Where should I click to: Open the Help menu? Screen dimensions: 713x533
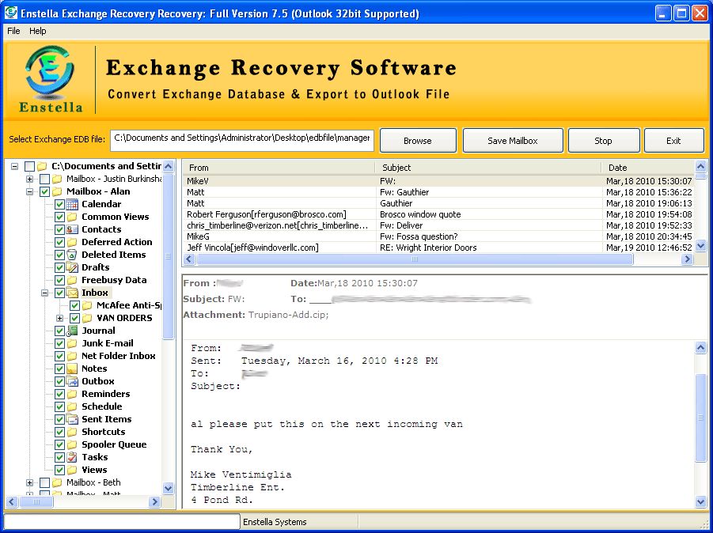coord(38,31)
